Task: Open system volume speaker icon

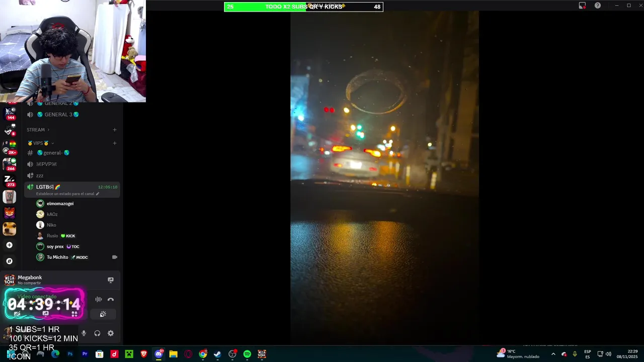Action: [x=608, y=354]
